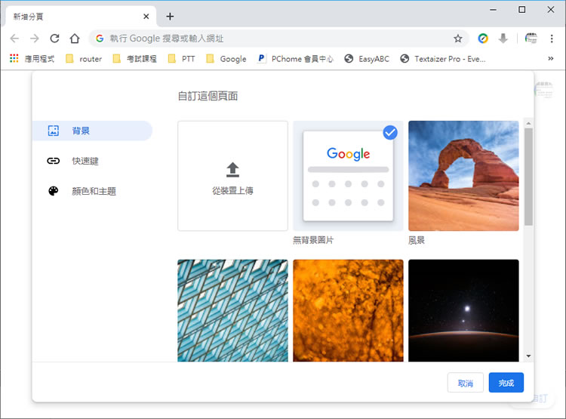
Task: Click the blue selected checkmark badge
Action: 390,133
